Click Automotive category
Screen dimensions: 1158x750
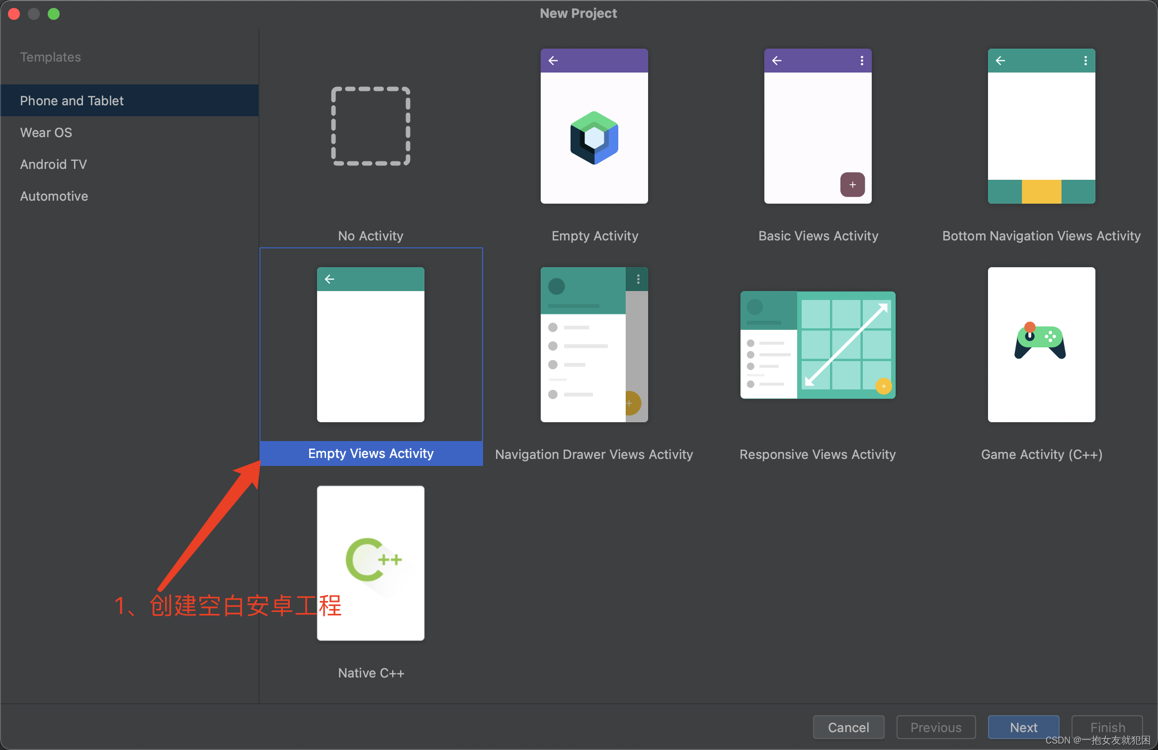coord(53,197)
